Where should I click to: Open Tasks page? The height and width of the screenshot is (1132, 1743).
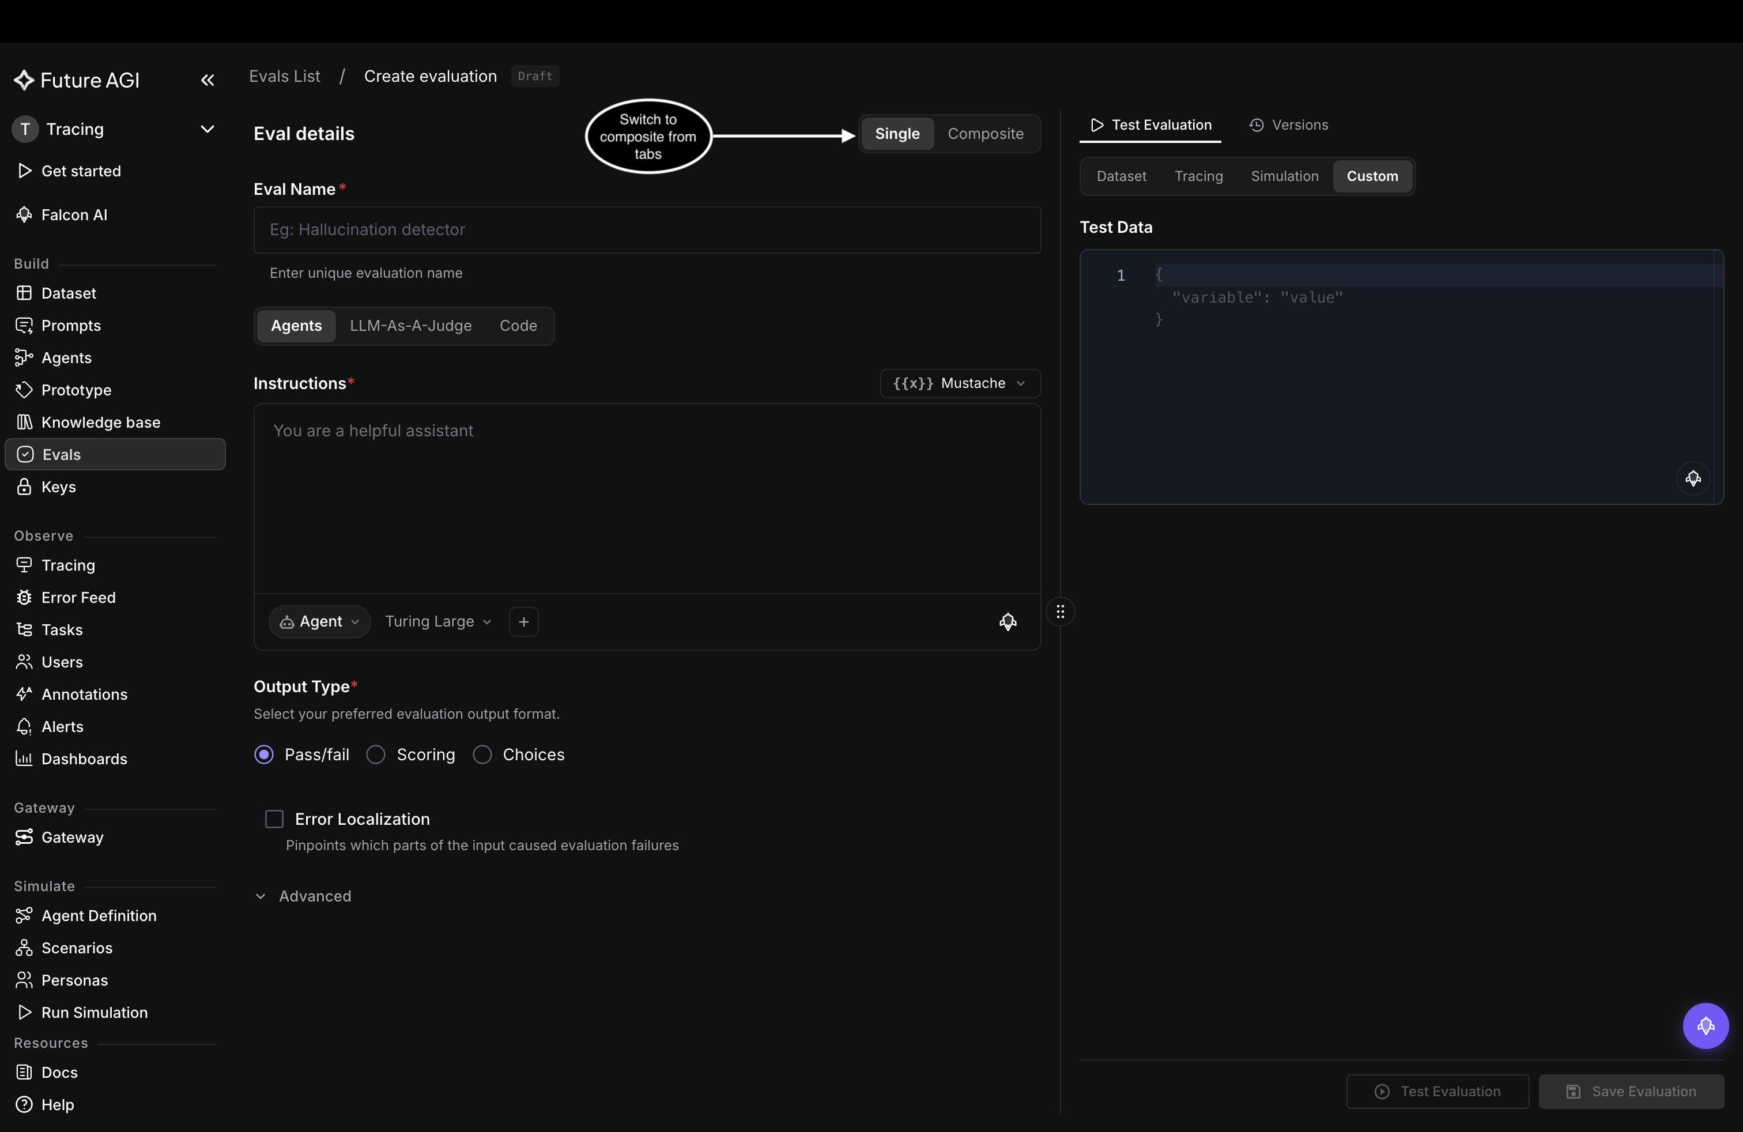tap(62, 629)
